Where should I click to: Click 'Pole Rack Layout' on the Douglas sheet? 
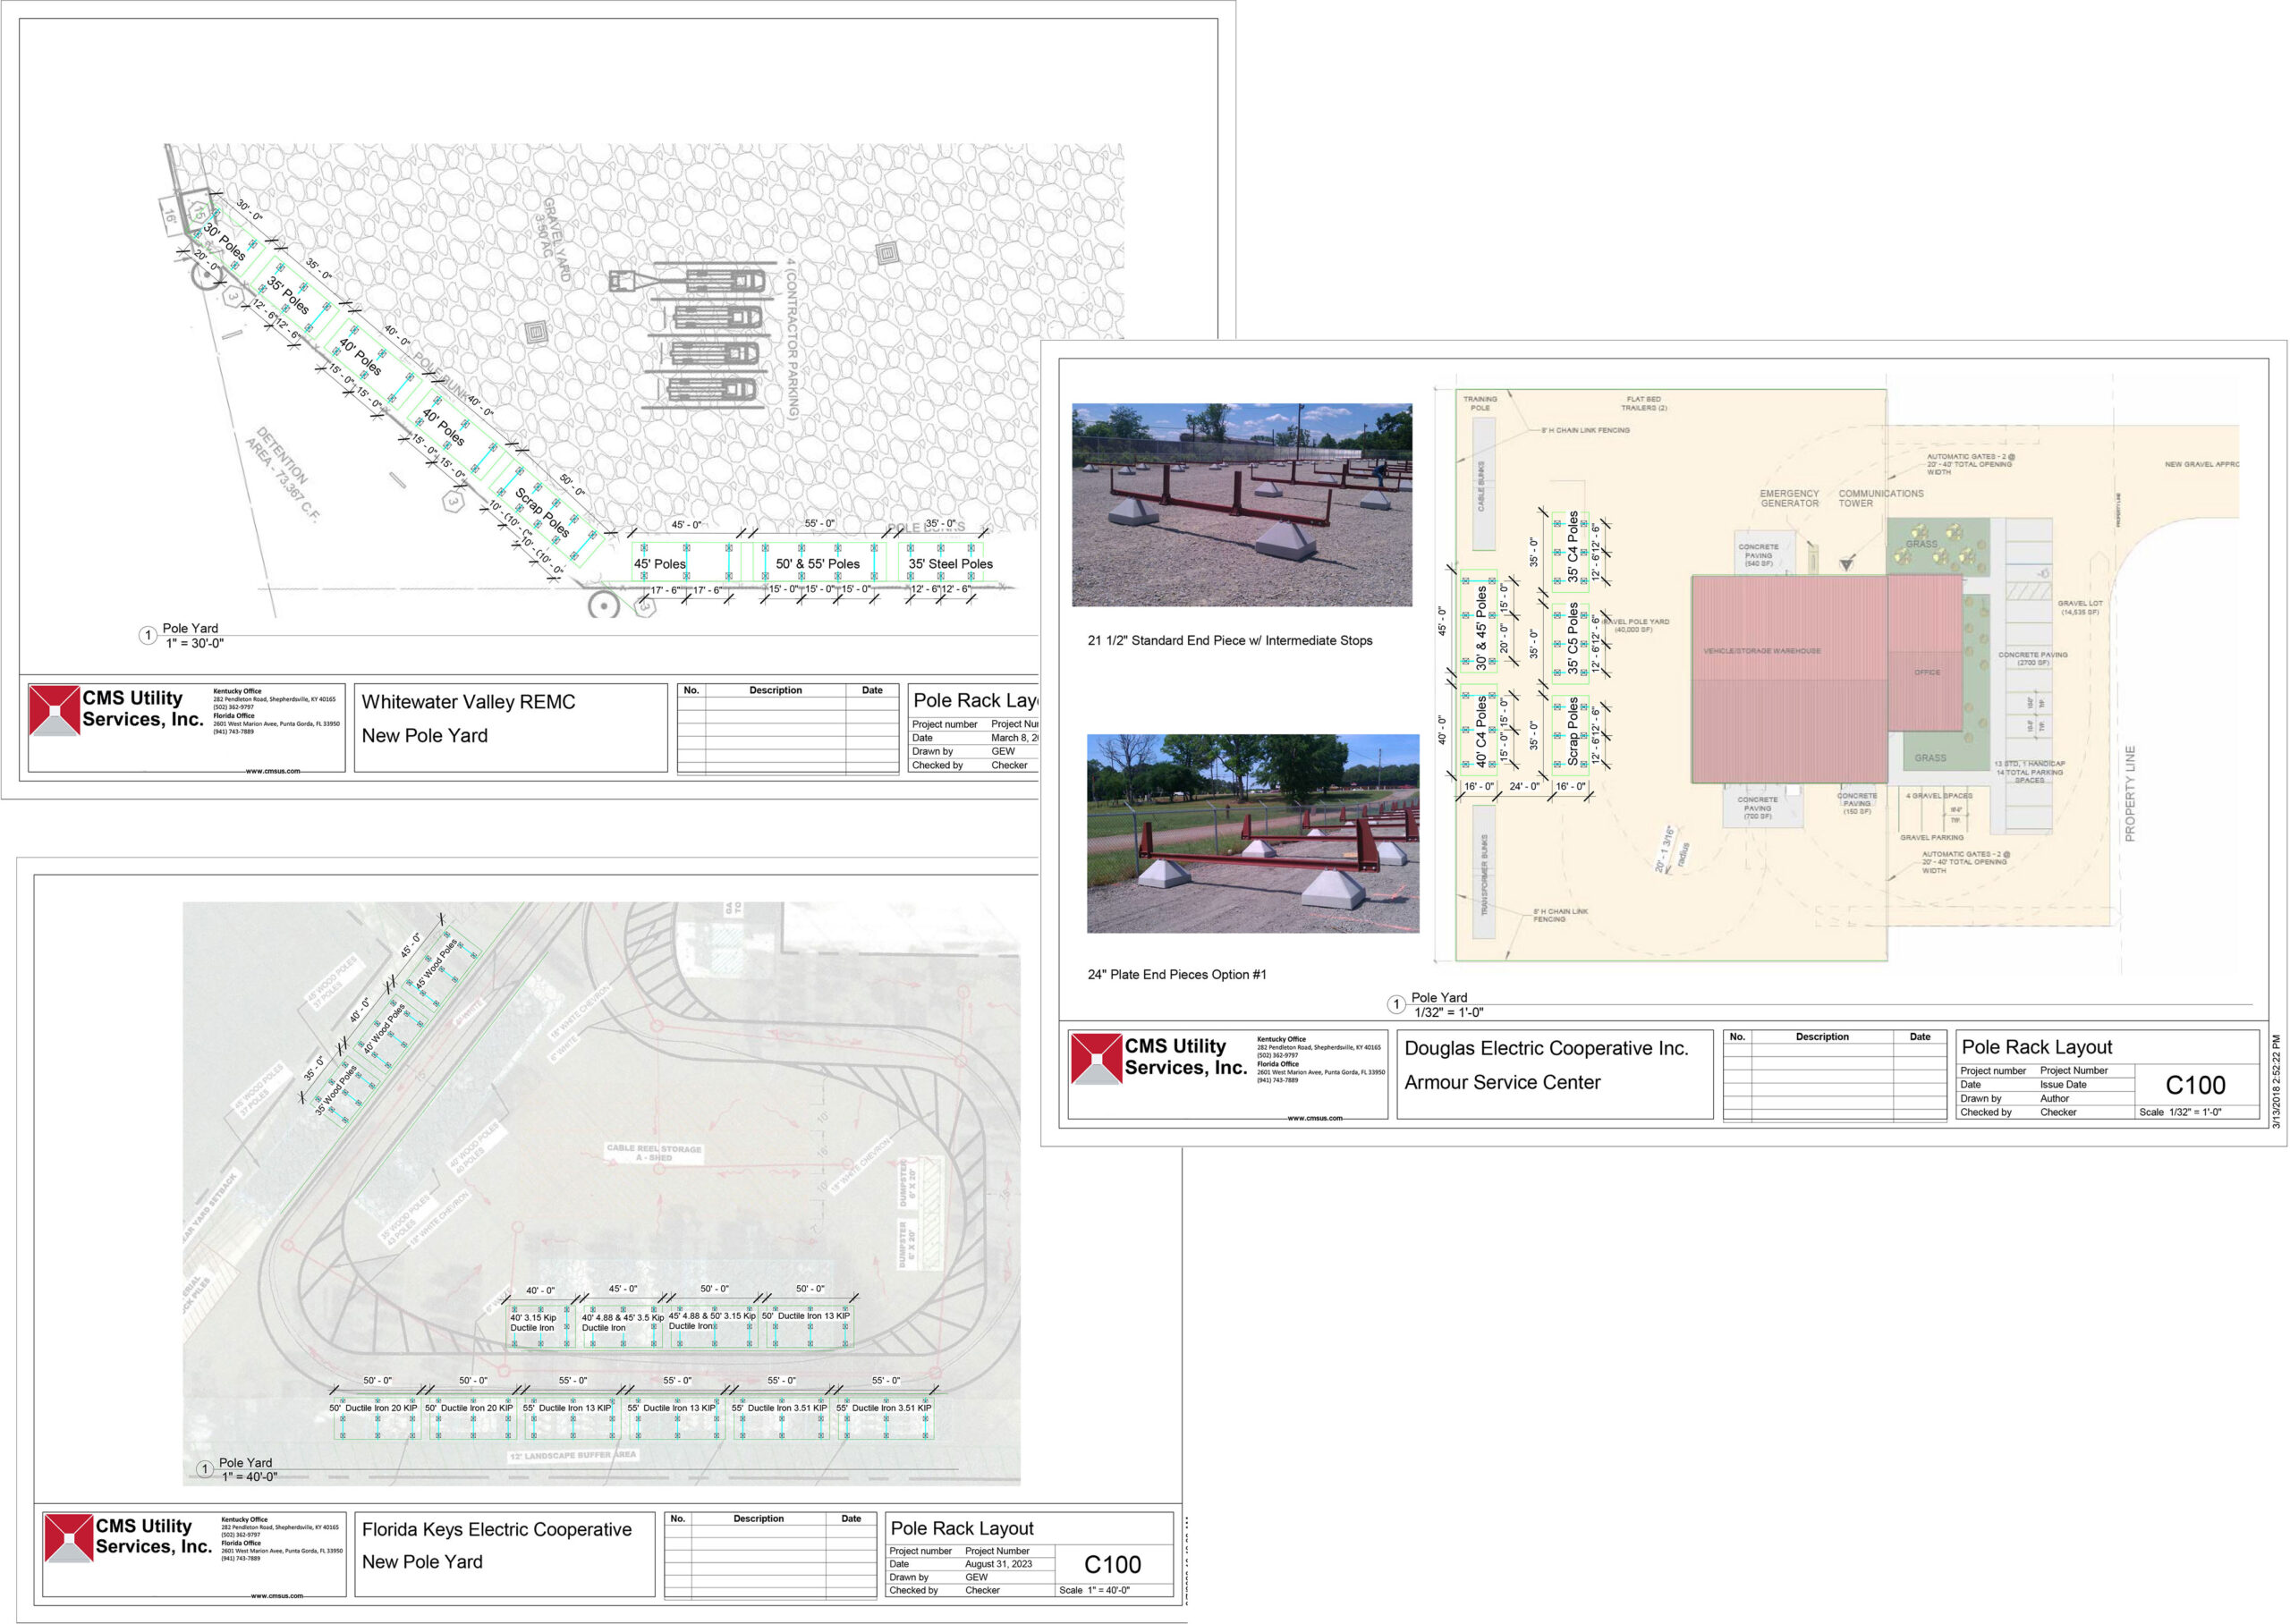(2037, 1047)
